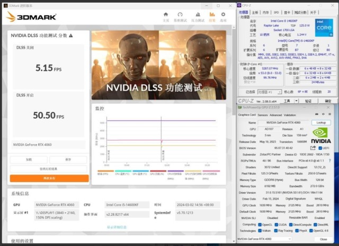Open the benchmarks gauge icon in 3DMark
339x246 pixels.
180,15
